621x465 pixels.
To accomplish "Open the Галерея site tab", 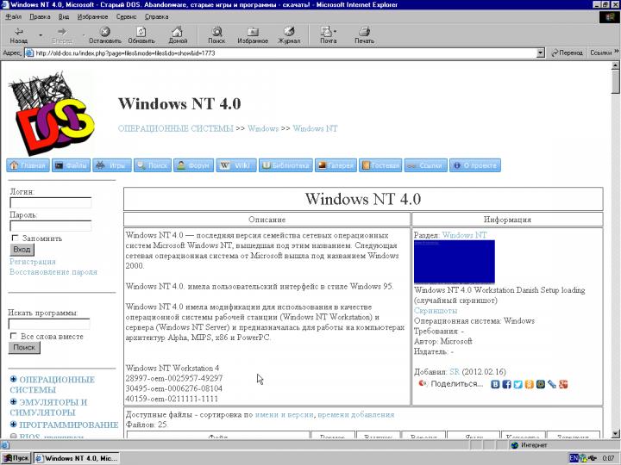I will coord(336,165).
